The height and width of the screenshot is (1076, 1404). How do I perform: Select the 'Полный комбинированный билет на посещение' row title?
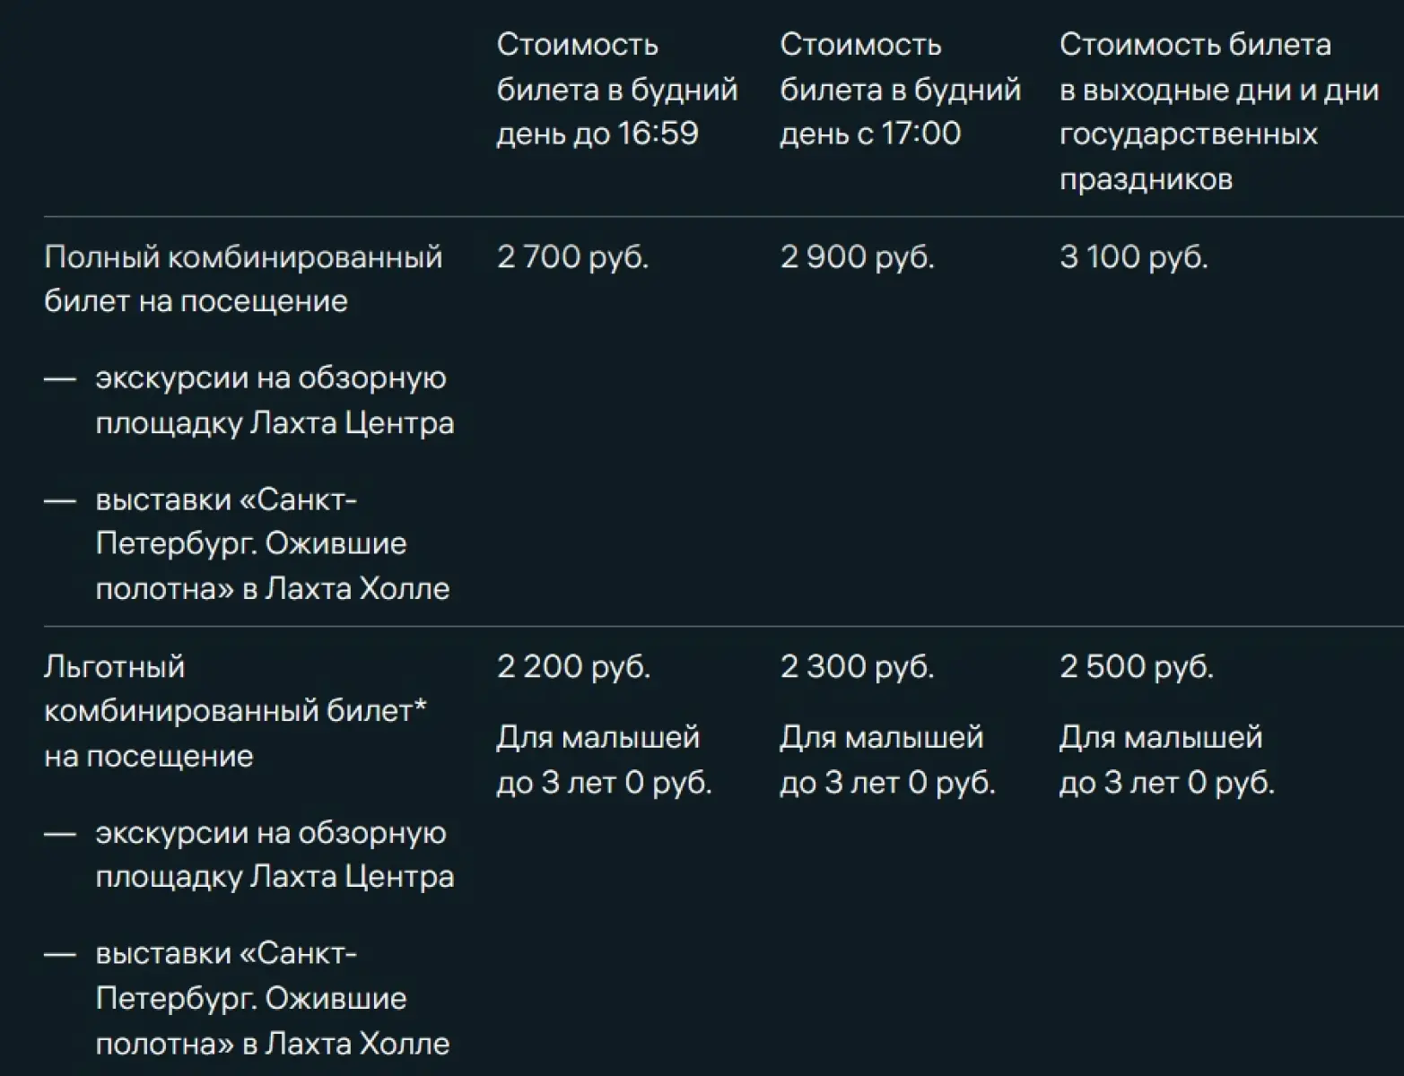243,279
